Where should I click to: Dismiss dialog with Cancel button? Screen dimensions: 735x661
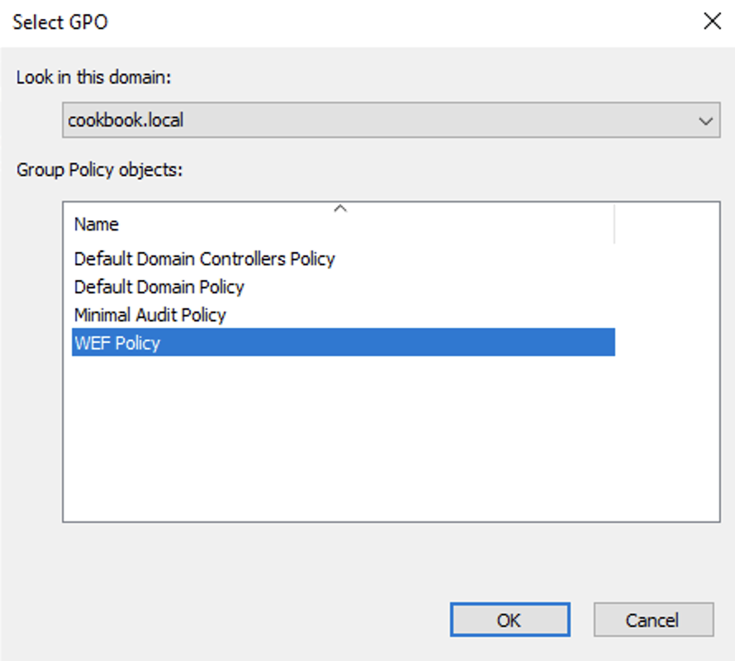click(x=653, y=620)
